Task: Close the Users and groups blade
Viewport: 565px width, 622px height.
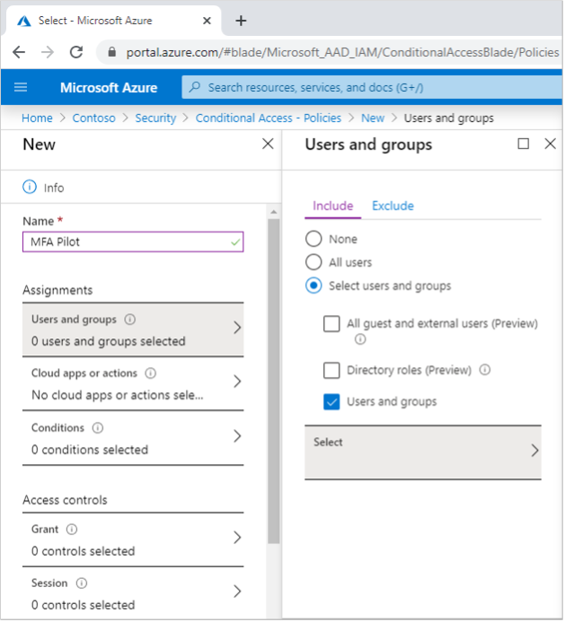Action: (550, 144)
